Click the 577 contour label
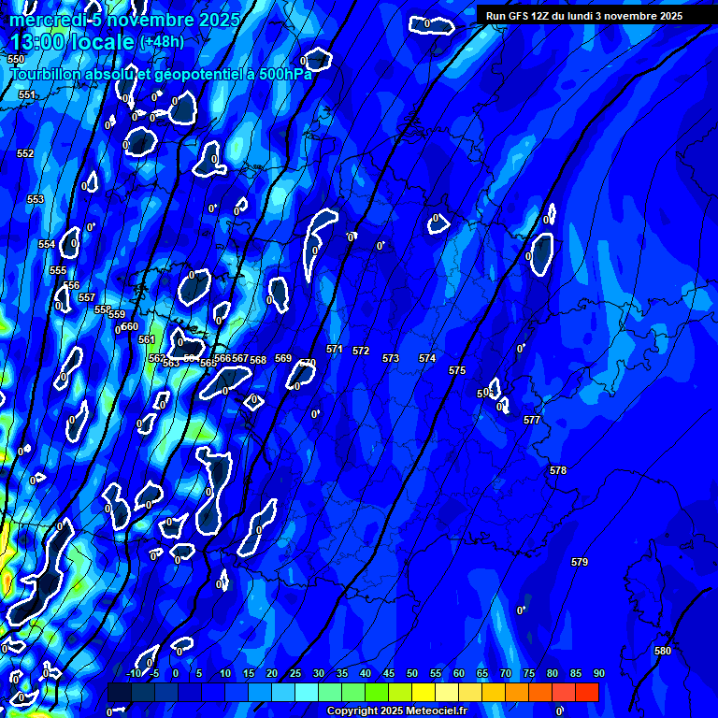This screenshot has height=718, width=718. (532, 420)
